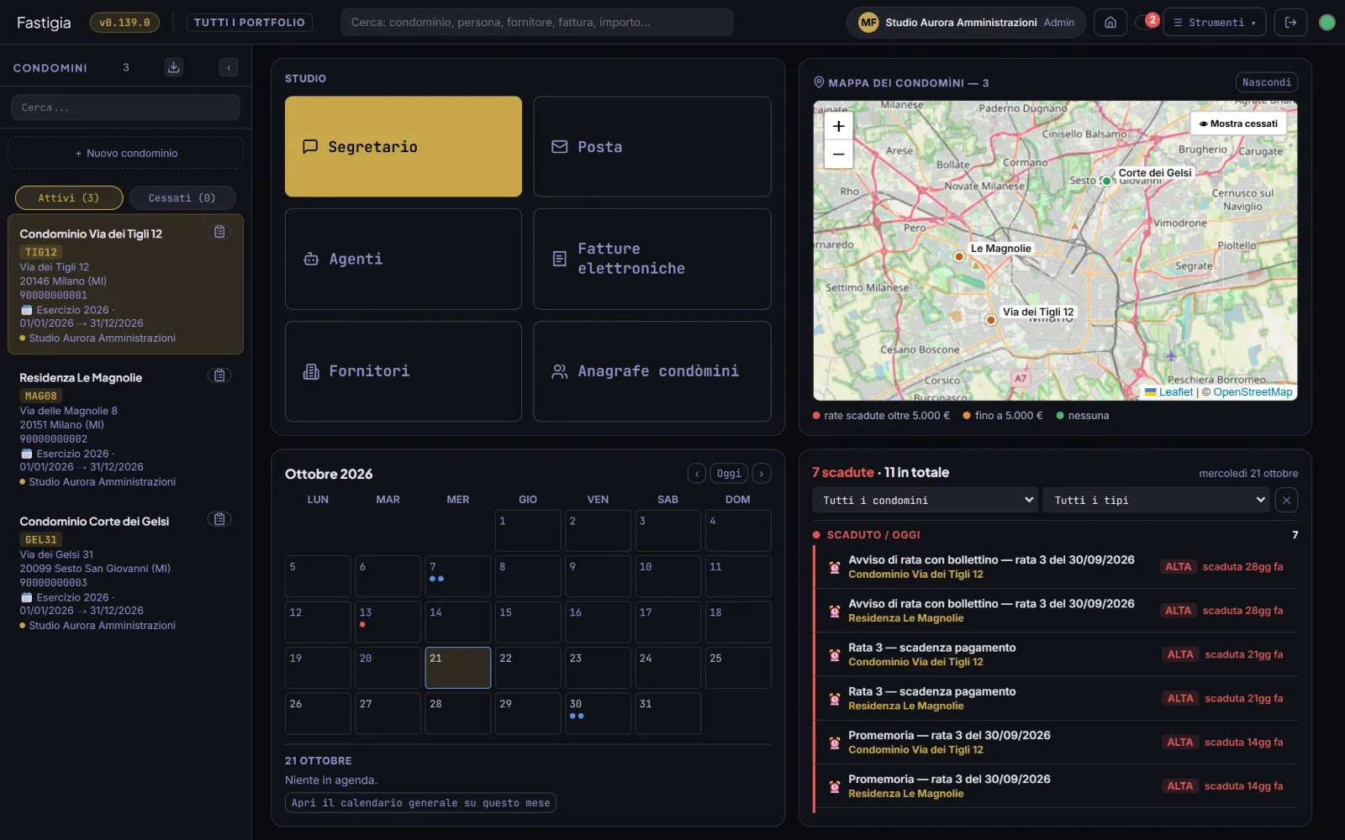Open Studio Aurora Amministrazioni account menu
The width and height of the screenshot is (1345, 840).
tap(966, 23)
